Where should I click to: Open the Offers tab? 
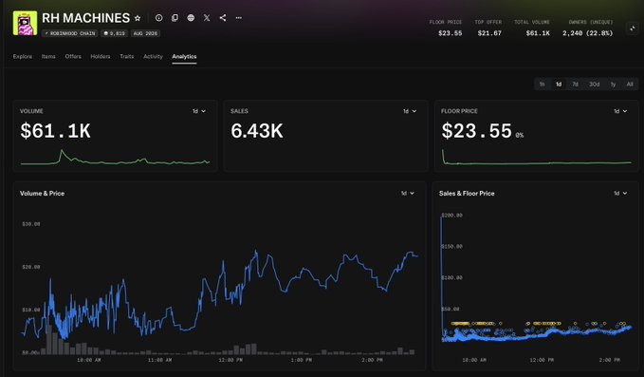click(x=73, y=56)
